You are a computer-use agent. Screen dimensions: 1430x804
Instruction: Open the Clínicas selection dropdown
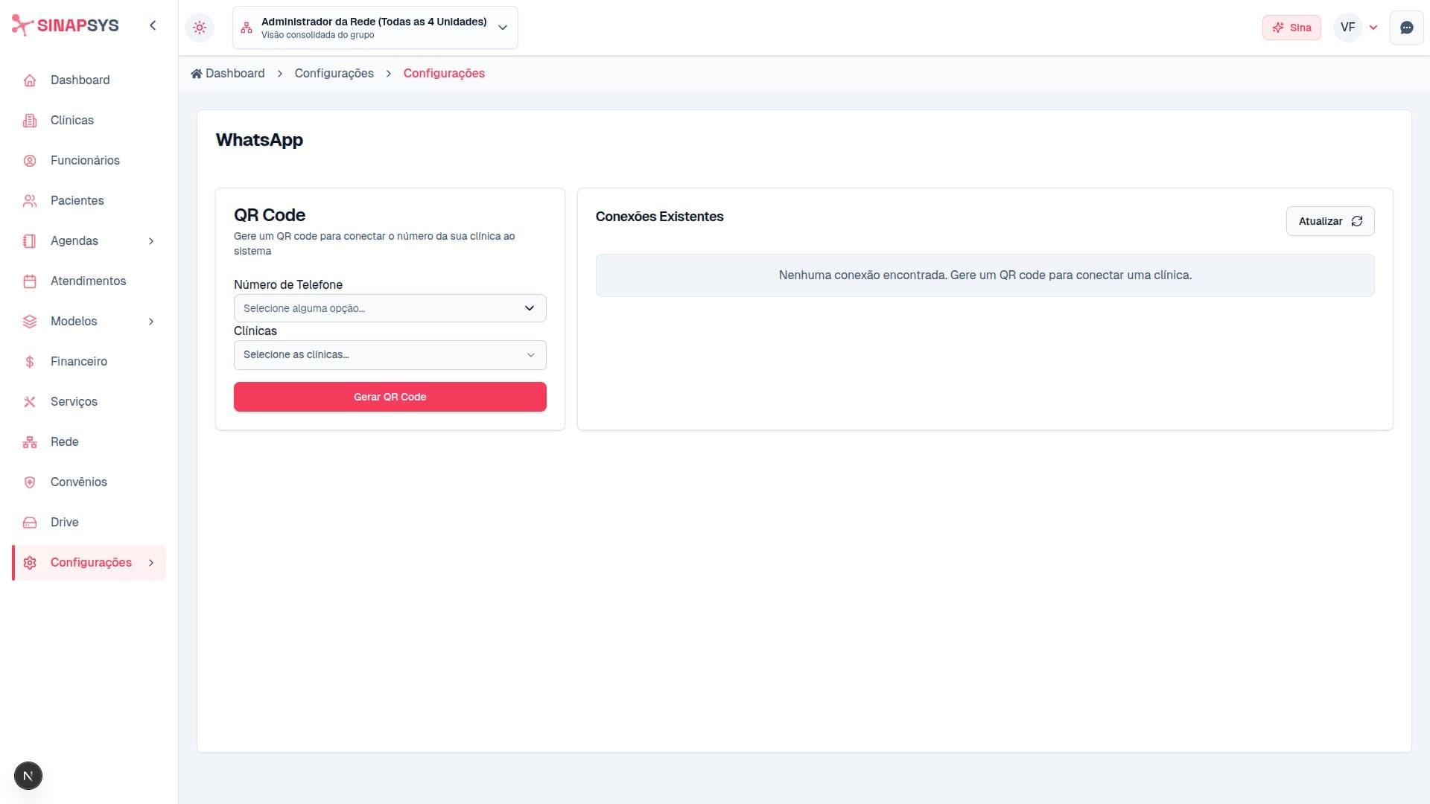tap(390, 355)
